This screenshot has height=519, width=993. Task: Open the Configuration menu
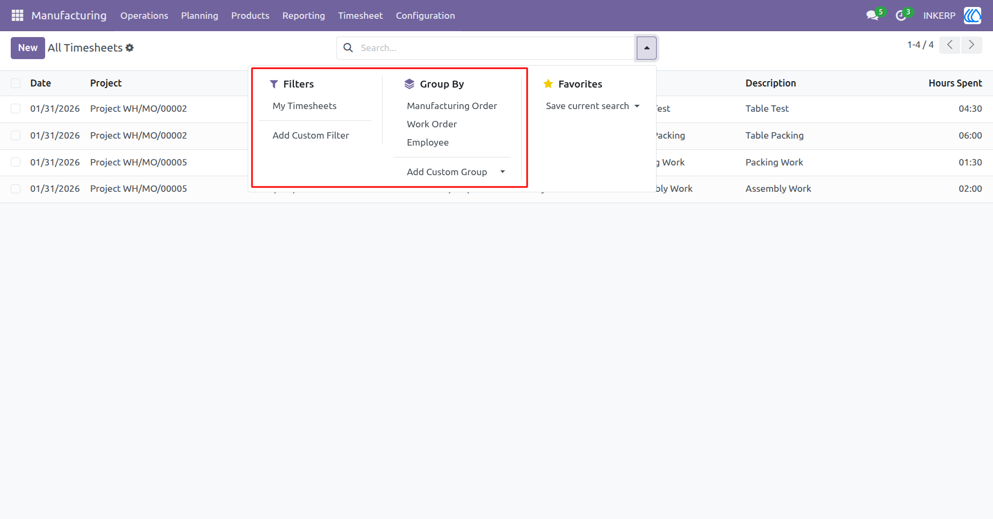[425, 16]
